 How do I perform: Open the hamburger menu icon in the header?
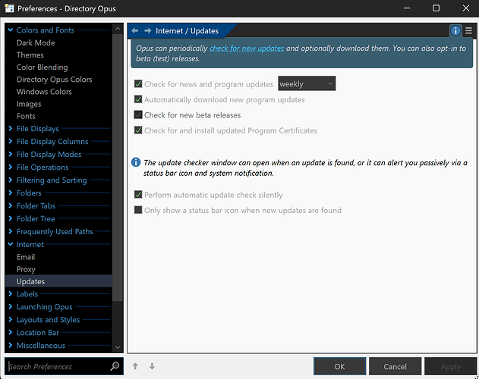pos(468,31)
